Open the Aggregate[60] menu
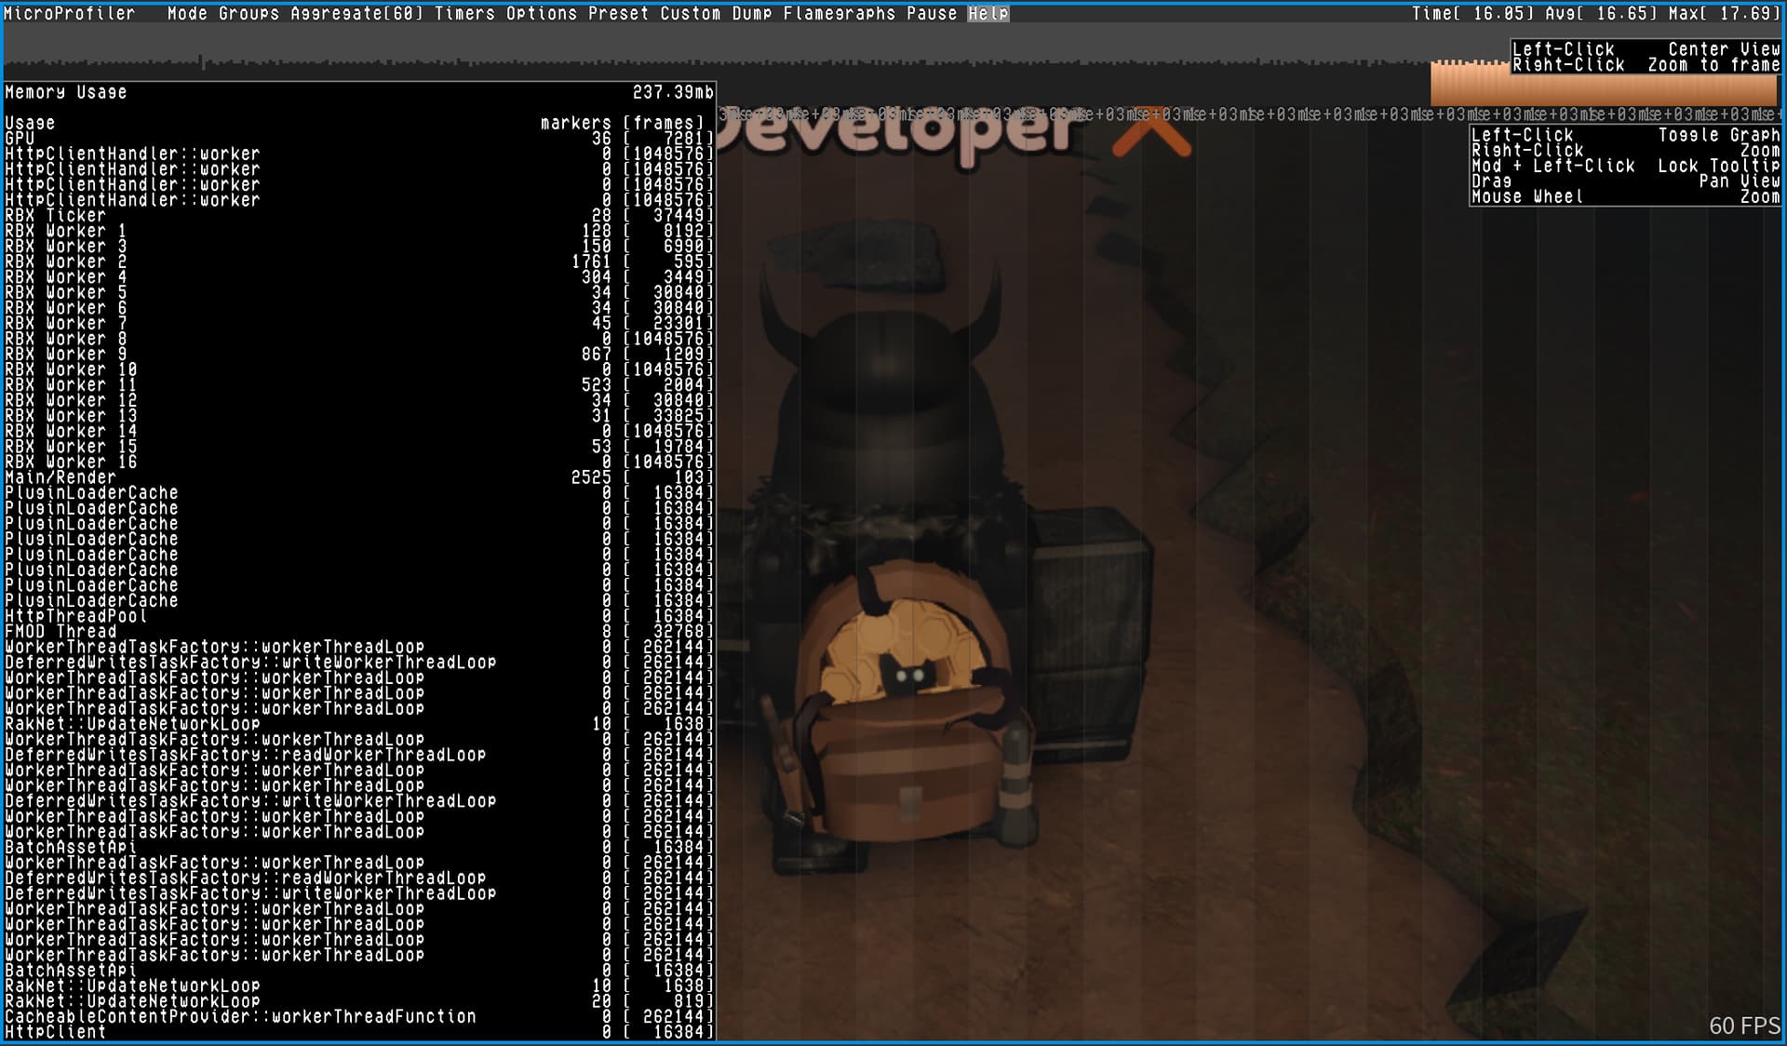 [x=356, y=13]
